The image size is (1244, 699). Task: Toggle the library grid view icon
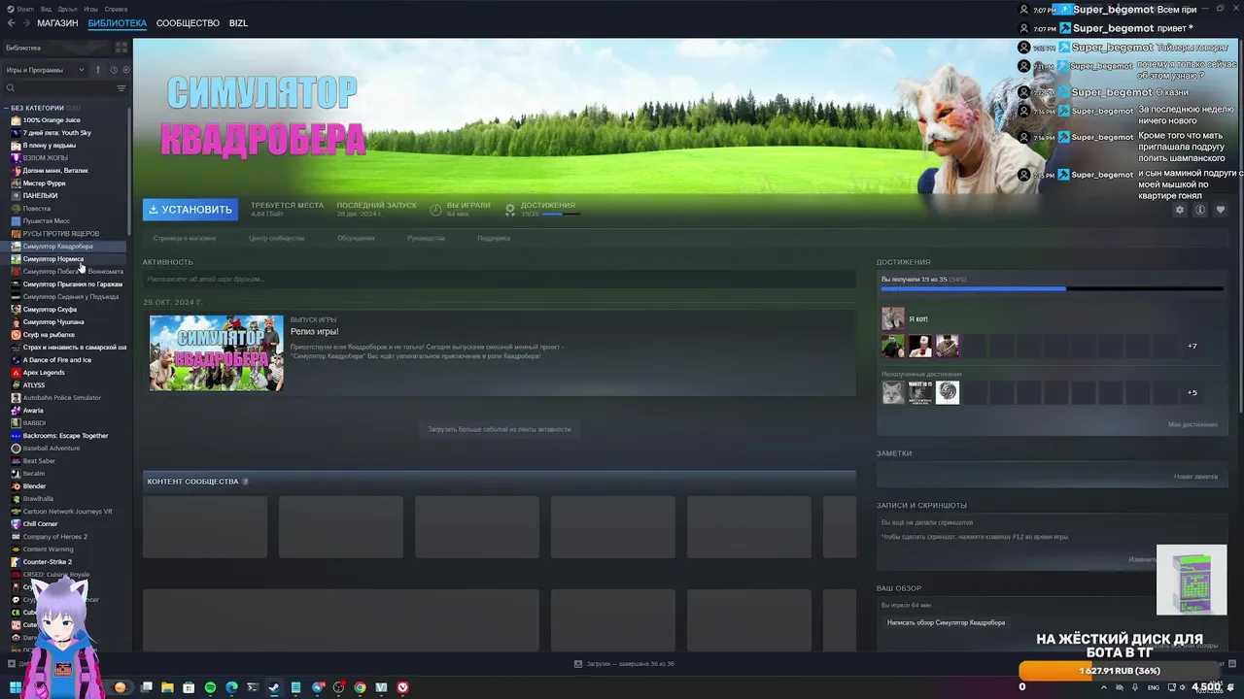click(x=121, y=47)
